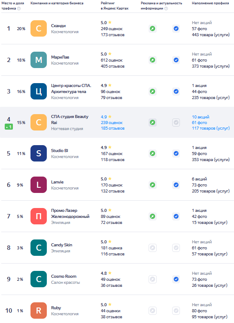The height and width of the screenshot is (323, 234).
Task: Click the blue verified checkmark for Studio BI
Action: point(176,153)
